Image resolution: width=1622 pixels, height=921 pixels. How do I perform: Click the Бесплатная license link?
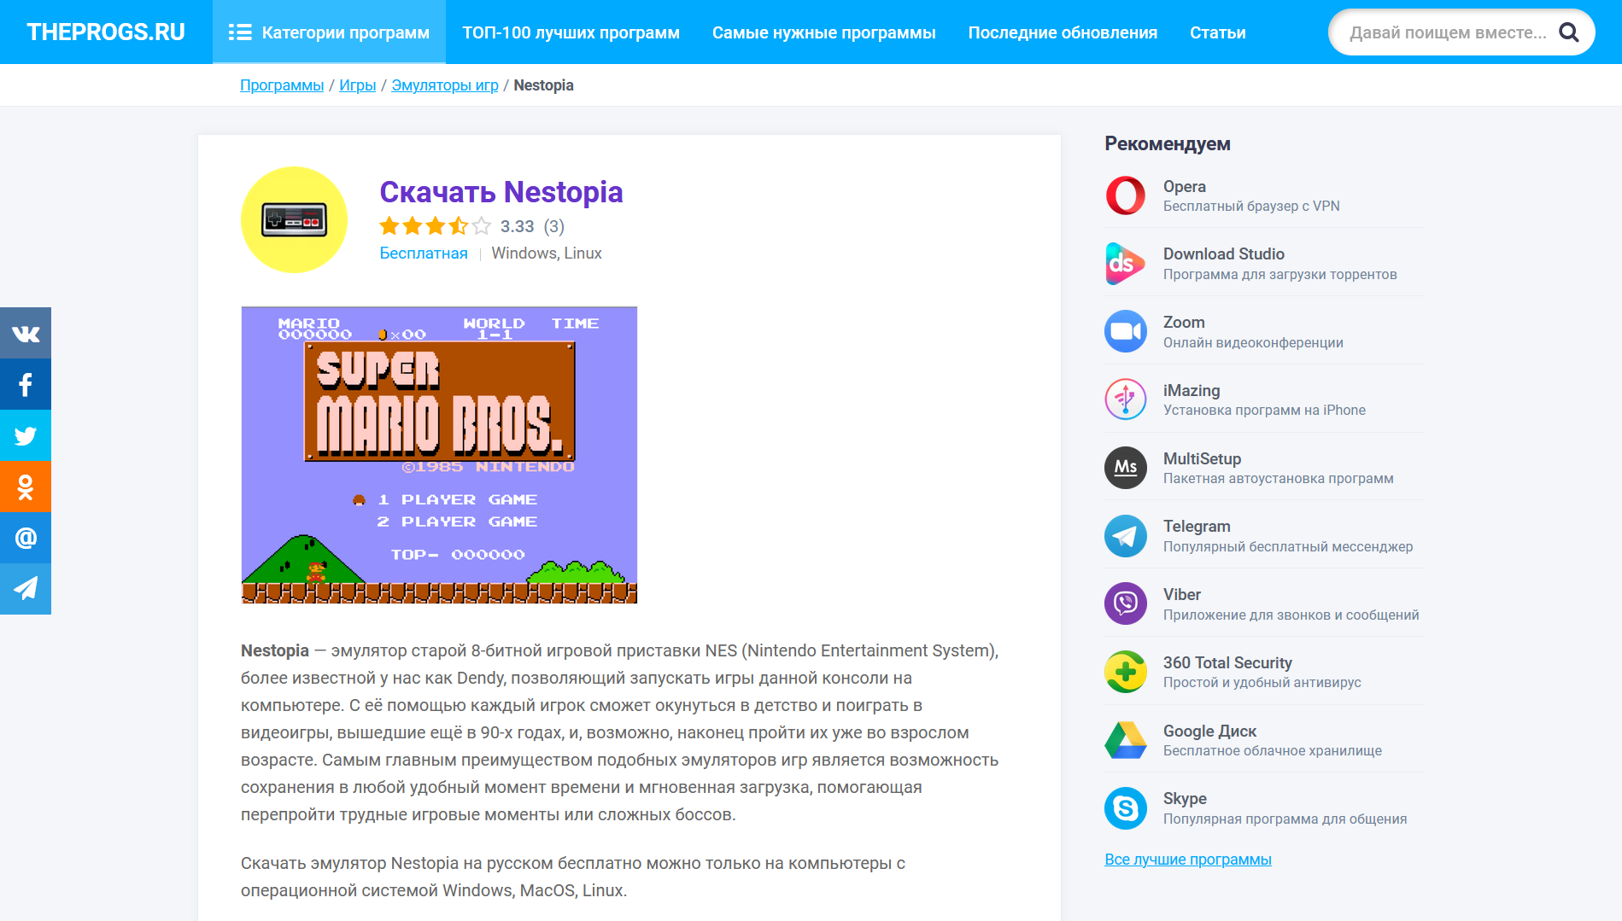(x=424, y=254)
